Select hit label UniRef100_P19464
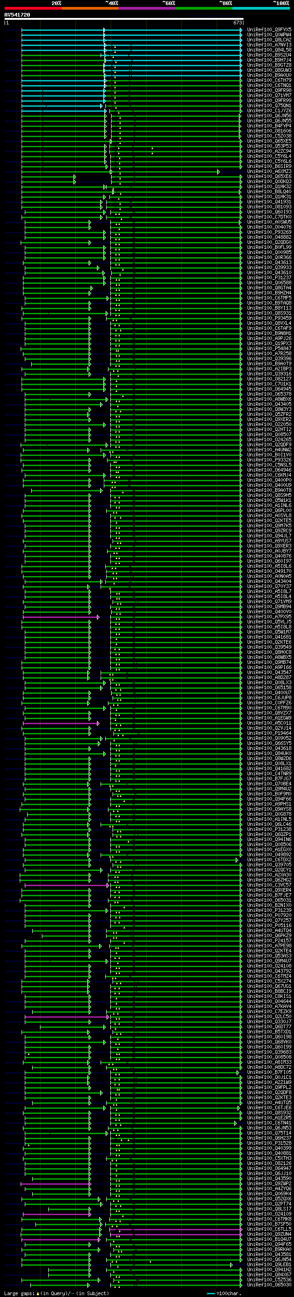Screen dimensions: 294x1297 (269, 733)
